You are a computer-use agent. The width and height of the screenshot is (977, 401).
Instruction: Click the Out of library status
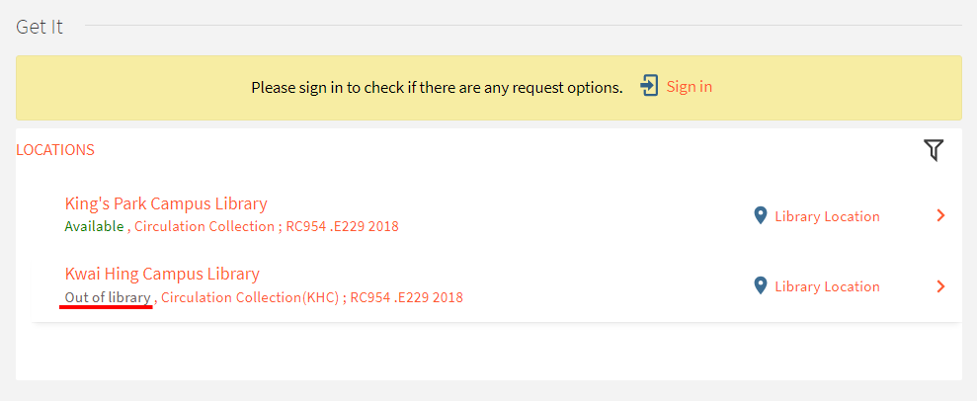(x=108, y=297)
